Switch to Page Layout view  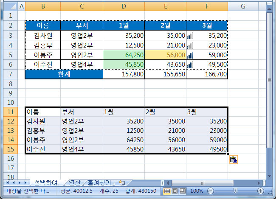click(x=175, y=191)
